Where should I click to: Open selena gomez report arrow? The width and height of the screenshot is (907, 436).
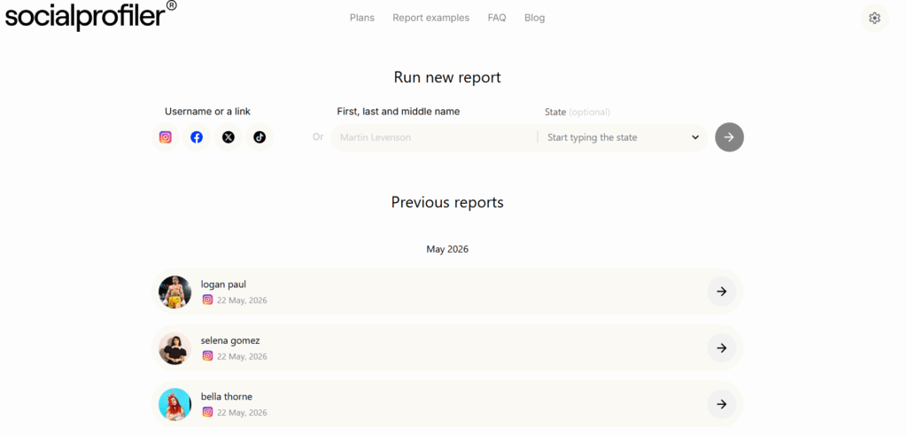point(721,347)
